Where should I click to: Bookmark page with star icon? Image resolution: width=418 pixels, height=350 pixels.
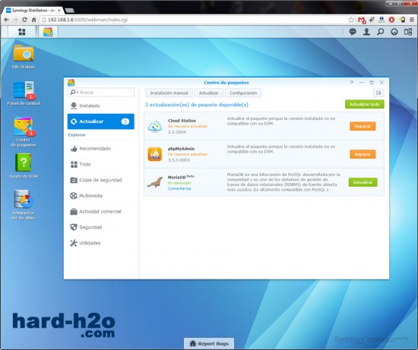[351, 20]
